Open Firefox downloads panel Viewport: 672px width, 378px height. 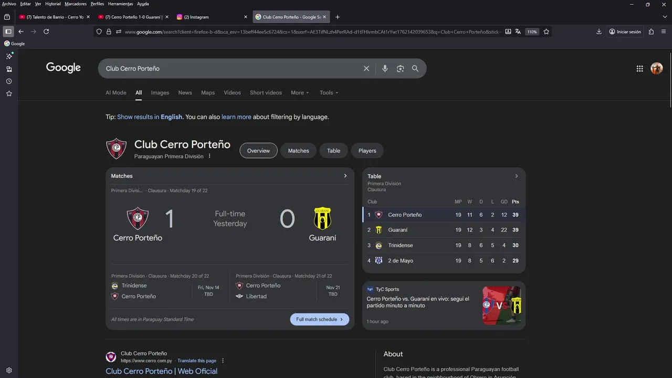click(x=599, y=31)
